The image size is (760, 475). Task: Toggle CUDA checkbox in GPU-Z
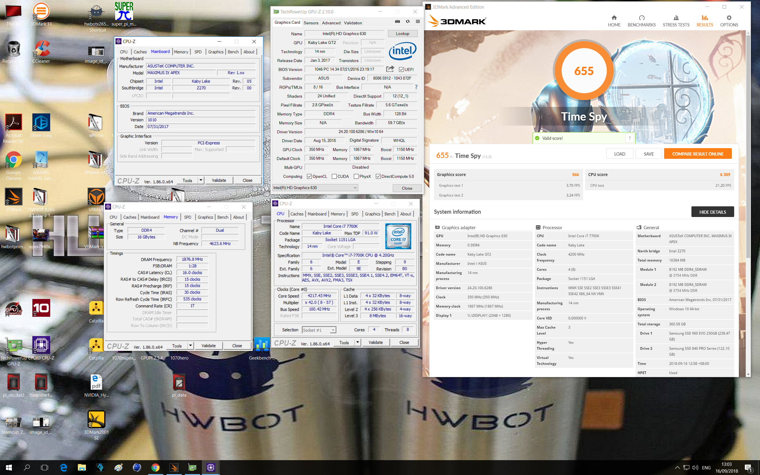pos(334,177)
